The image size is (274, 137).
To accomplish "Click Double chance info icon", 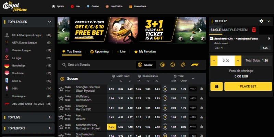I will pos(139,76).
